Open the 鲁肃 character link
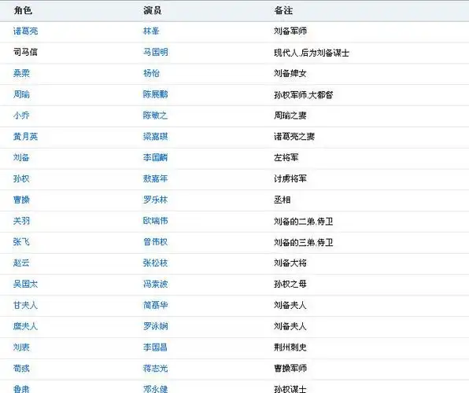Screen dimensions: 469x393 tap(21, 389)
